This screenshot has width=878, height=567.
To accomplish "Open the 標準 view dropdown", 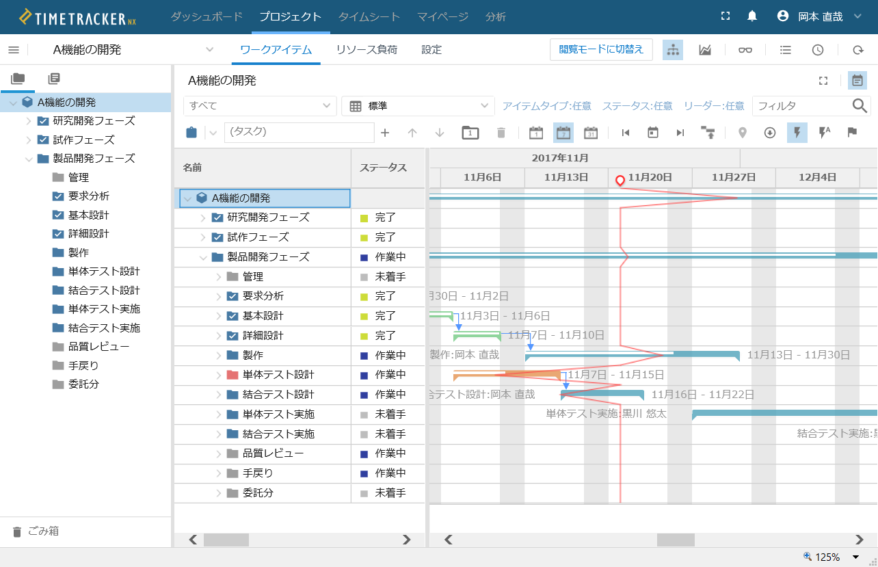I will pyautogui.click(x=417, y=106).
